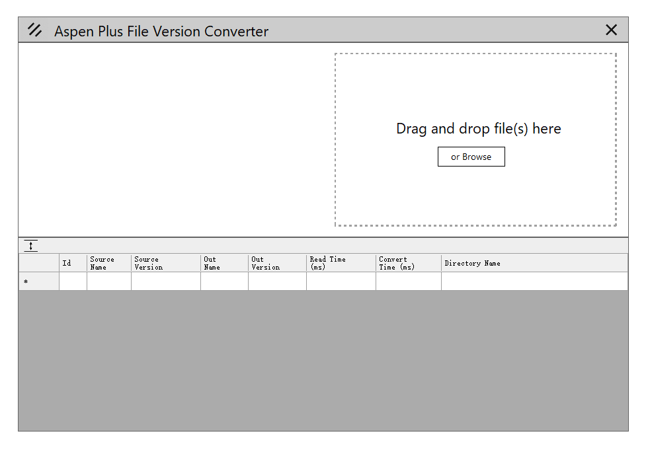Click the Read Time (ms) column header
The image size is (648, 452).
341,263
